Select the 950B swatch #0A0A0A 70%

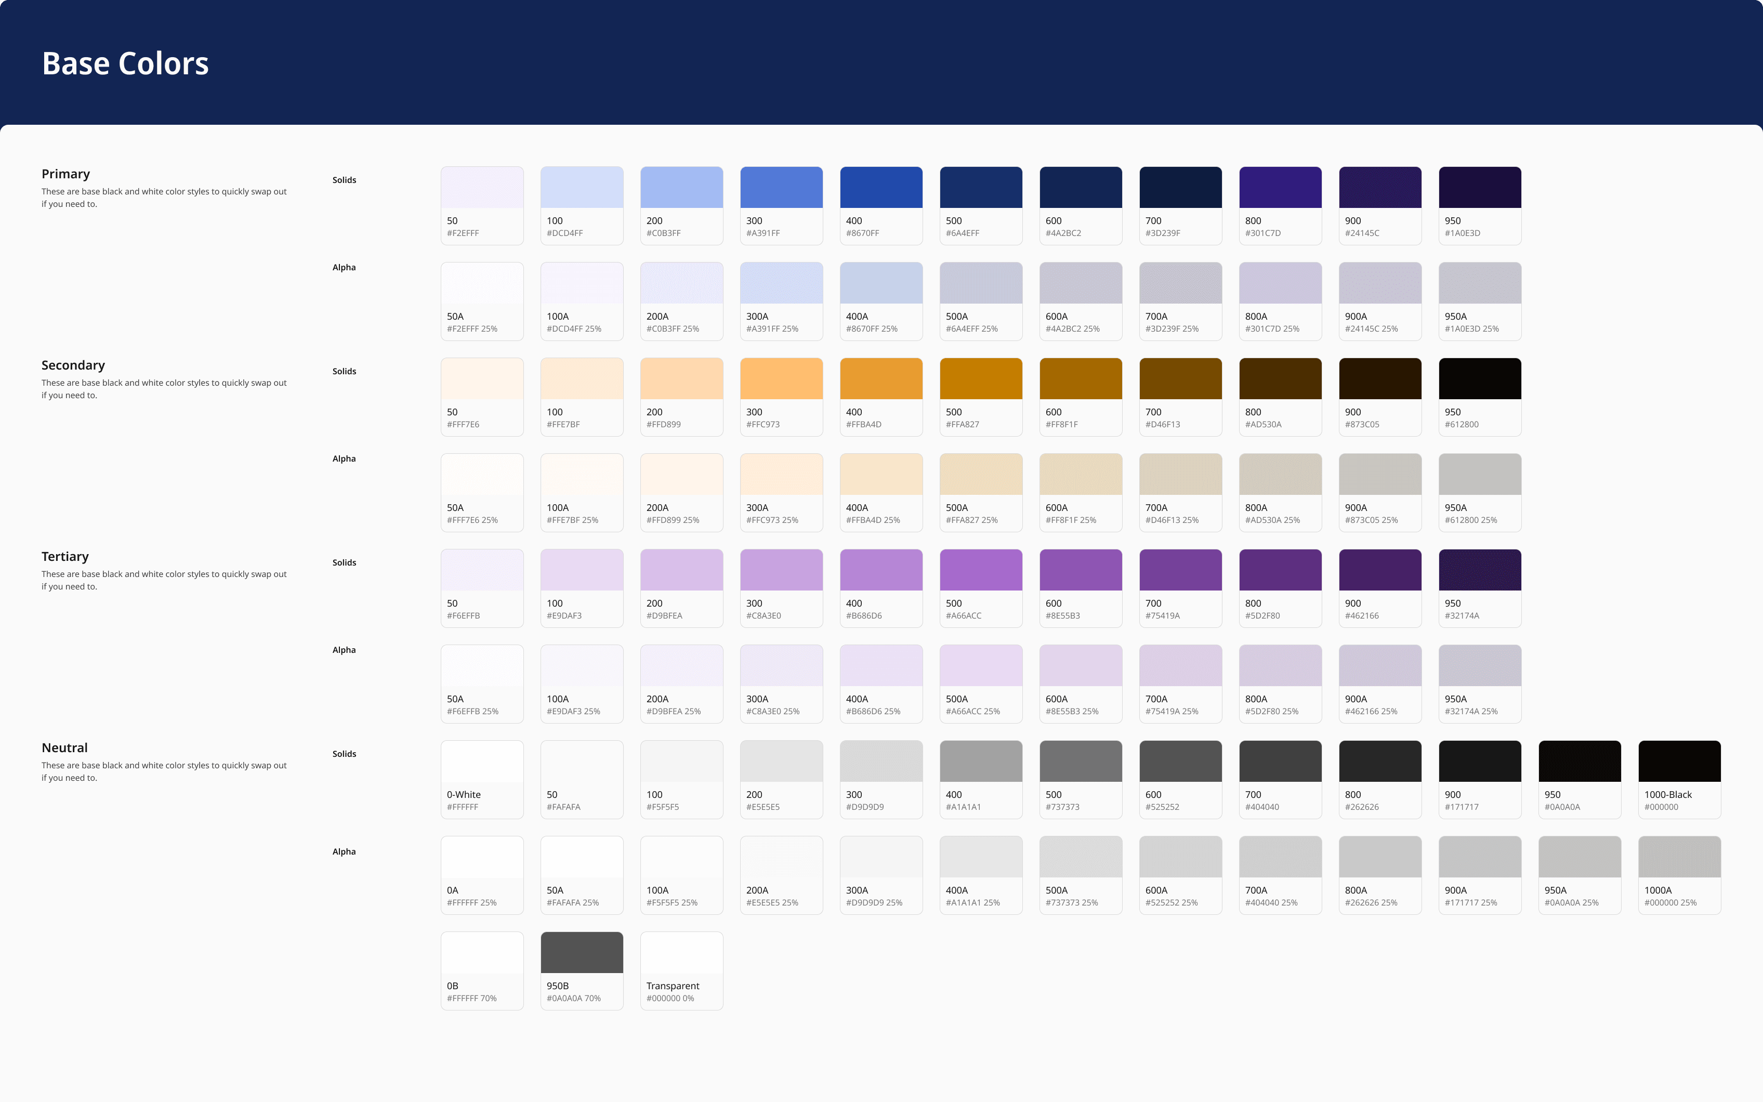point(582,971)
